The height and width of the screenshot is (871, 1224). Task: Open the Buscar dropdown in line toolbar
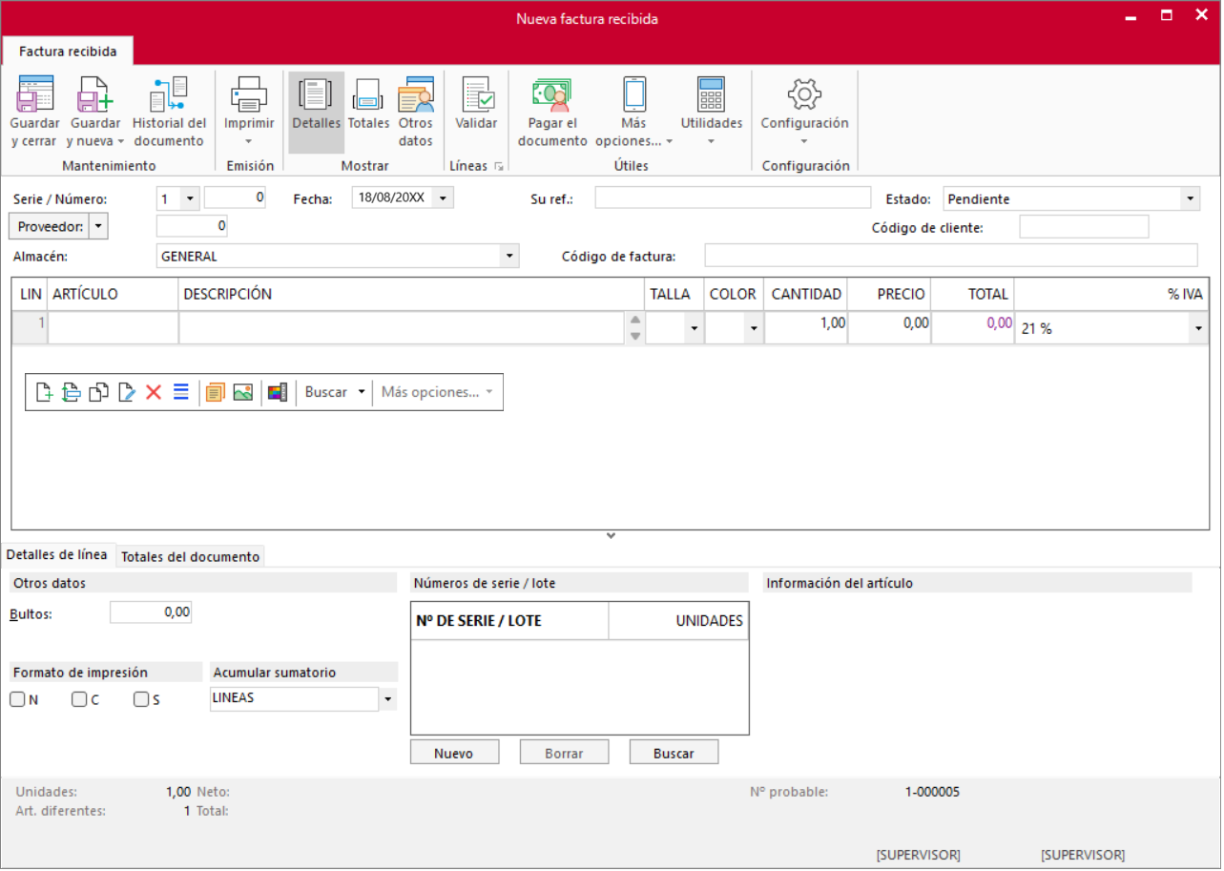point(361,392)
